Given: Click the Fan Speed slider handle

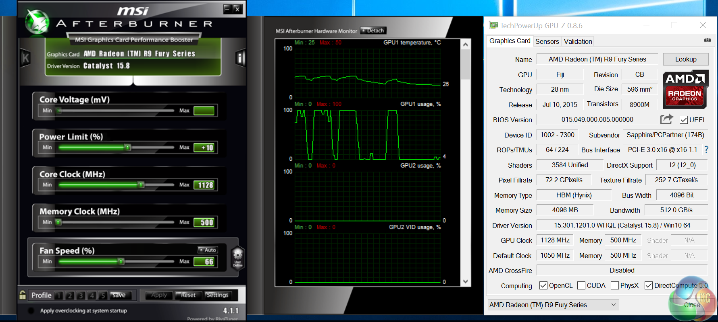Looking at the screenshot, I should [x=121, y=261].
